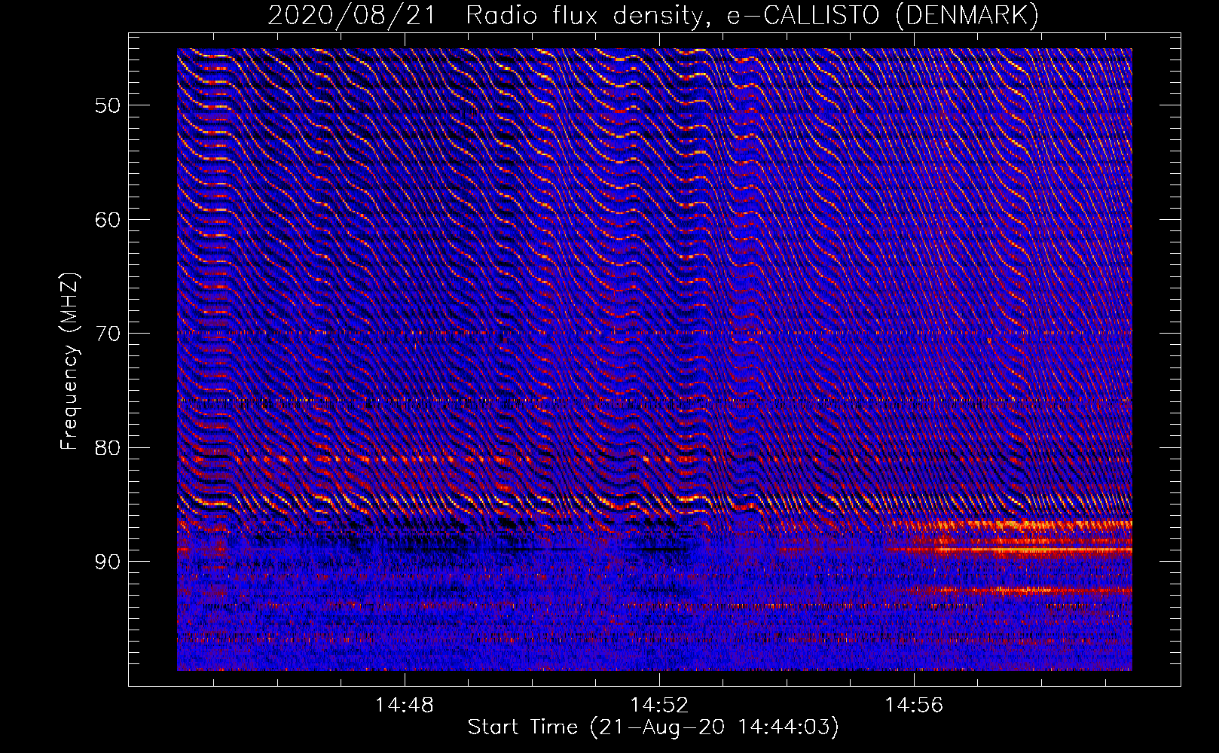This screenshot has height=753, width=1219.
Task: Click the horizontal interference line at 70 MHz
Action: pyautogui.click(x=654, y=332)
